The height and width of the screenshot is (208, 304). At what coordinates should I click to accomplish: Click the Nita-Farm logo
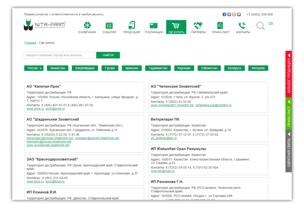(x=44, y=25)
